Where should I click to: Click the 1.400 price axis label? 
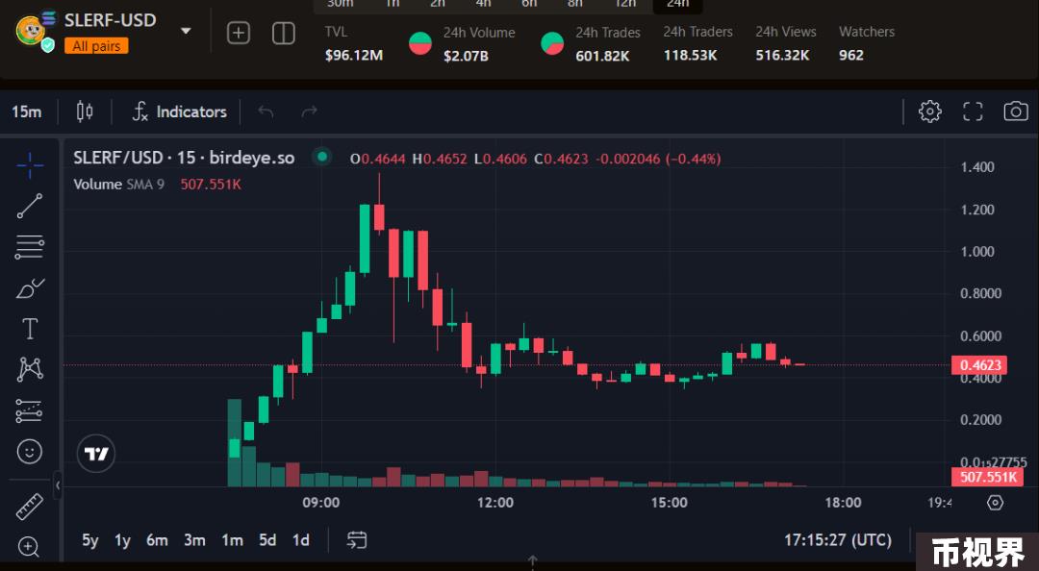tap(977, 167)
